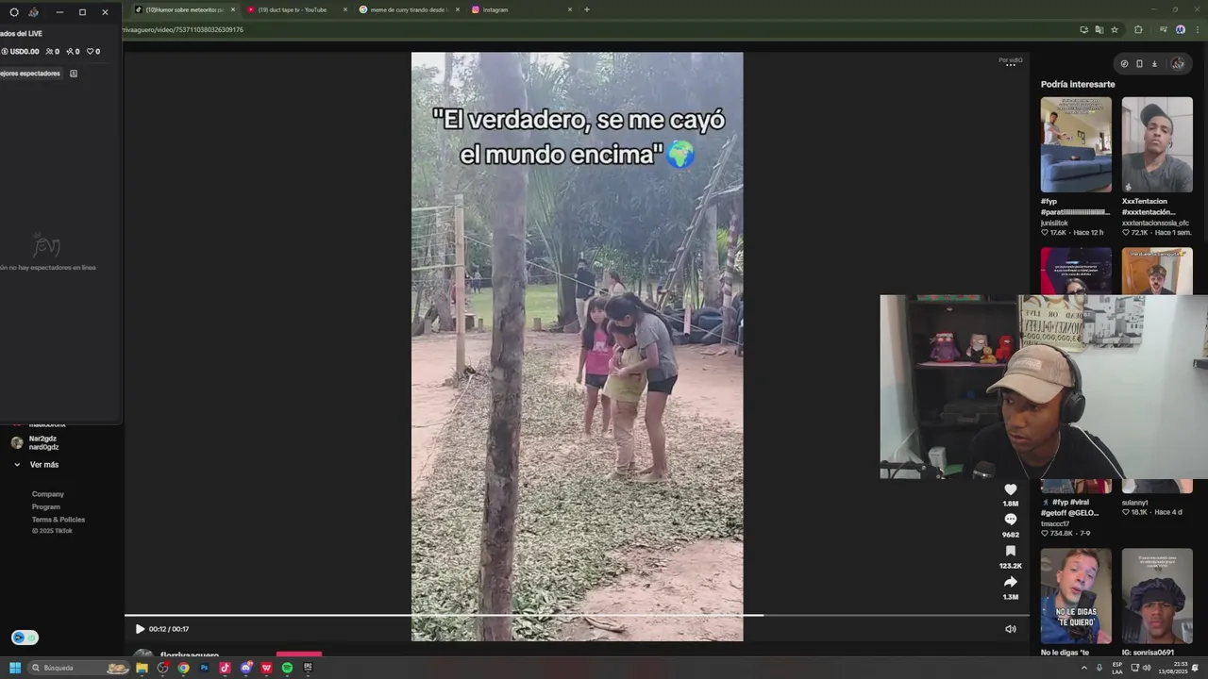Screen dimensions: 1208x679
Task: Play the paused TikTok video
Action: 140,629
